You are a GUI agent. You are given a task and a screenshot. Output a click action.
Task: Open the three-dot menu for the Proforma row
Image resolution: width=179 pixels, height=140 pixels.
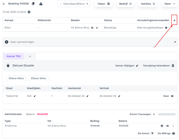[173, 126]
